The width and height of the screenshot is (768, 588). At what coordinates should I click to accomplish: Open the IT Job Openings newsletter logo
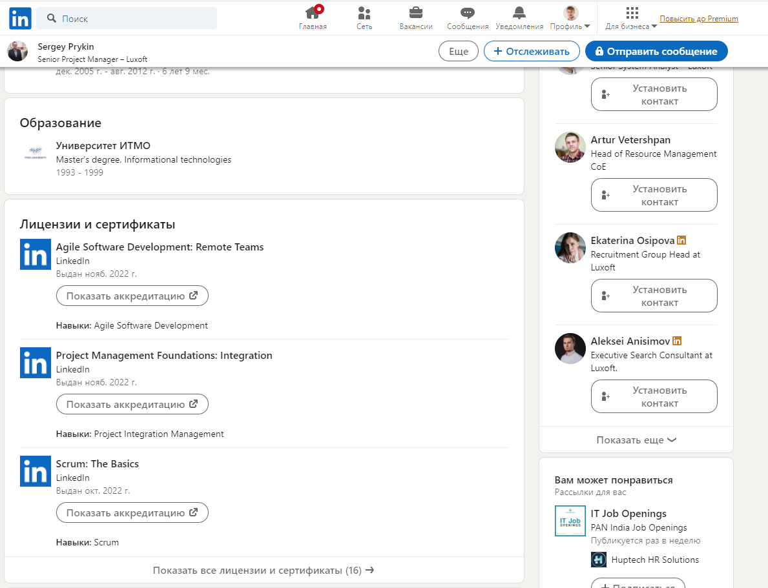click(570, 521)
